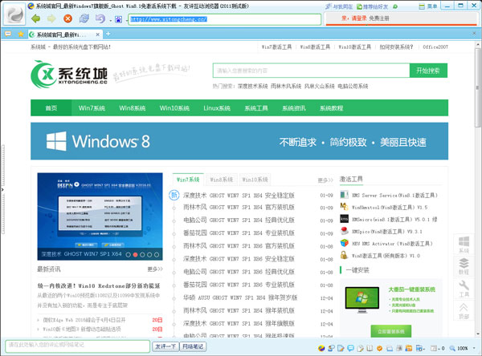Expand the left side panel arrow
The height and width of the screenshot is (356, 482).
pos(2,190)
